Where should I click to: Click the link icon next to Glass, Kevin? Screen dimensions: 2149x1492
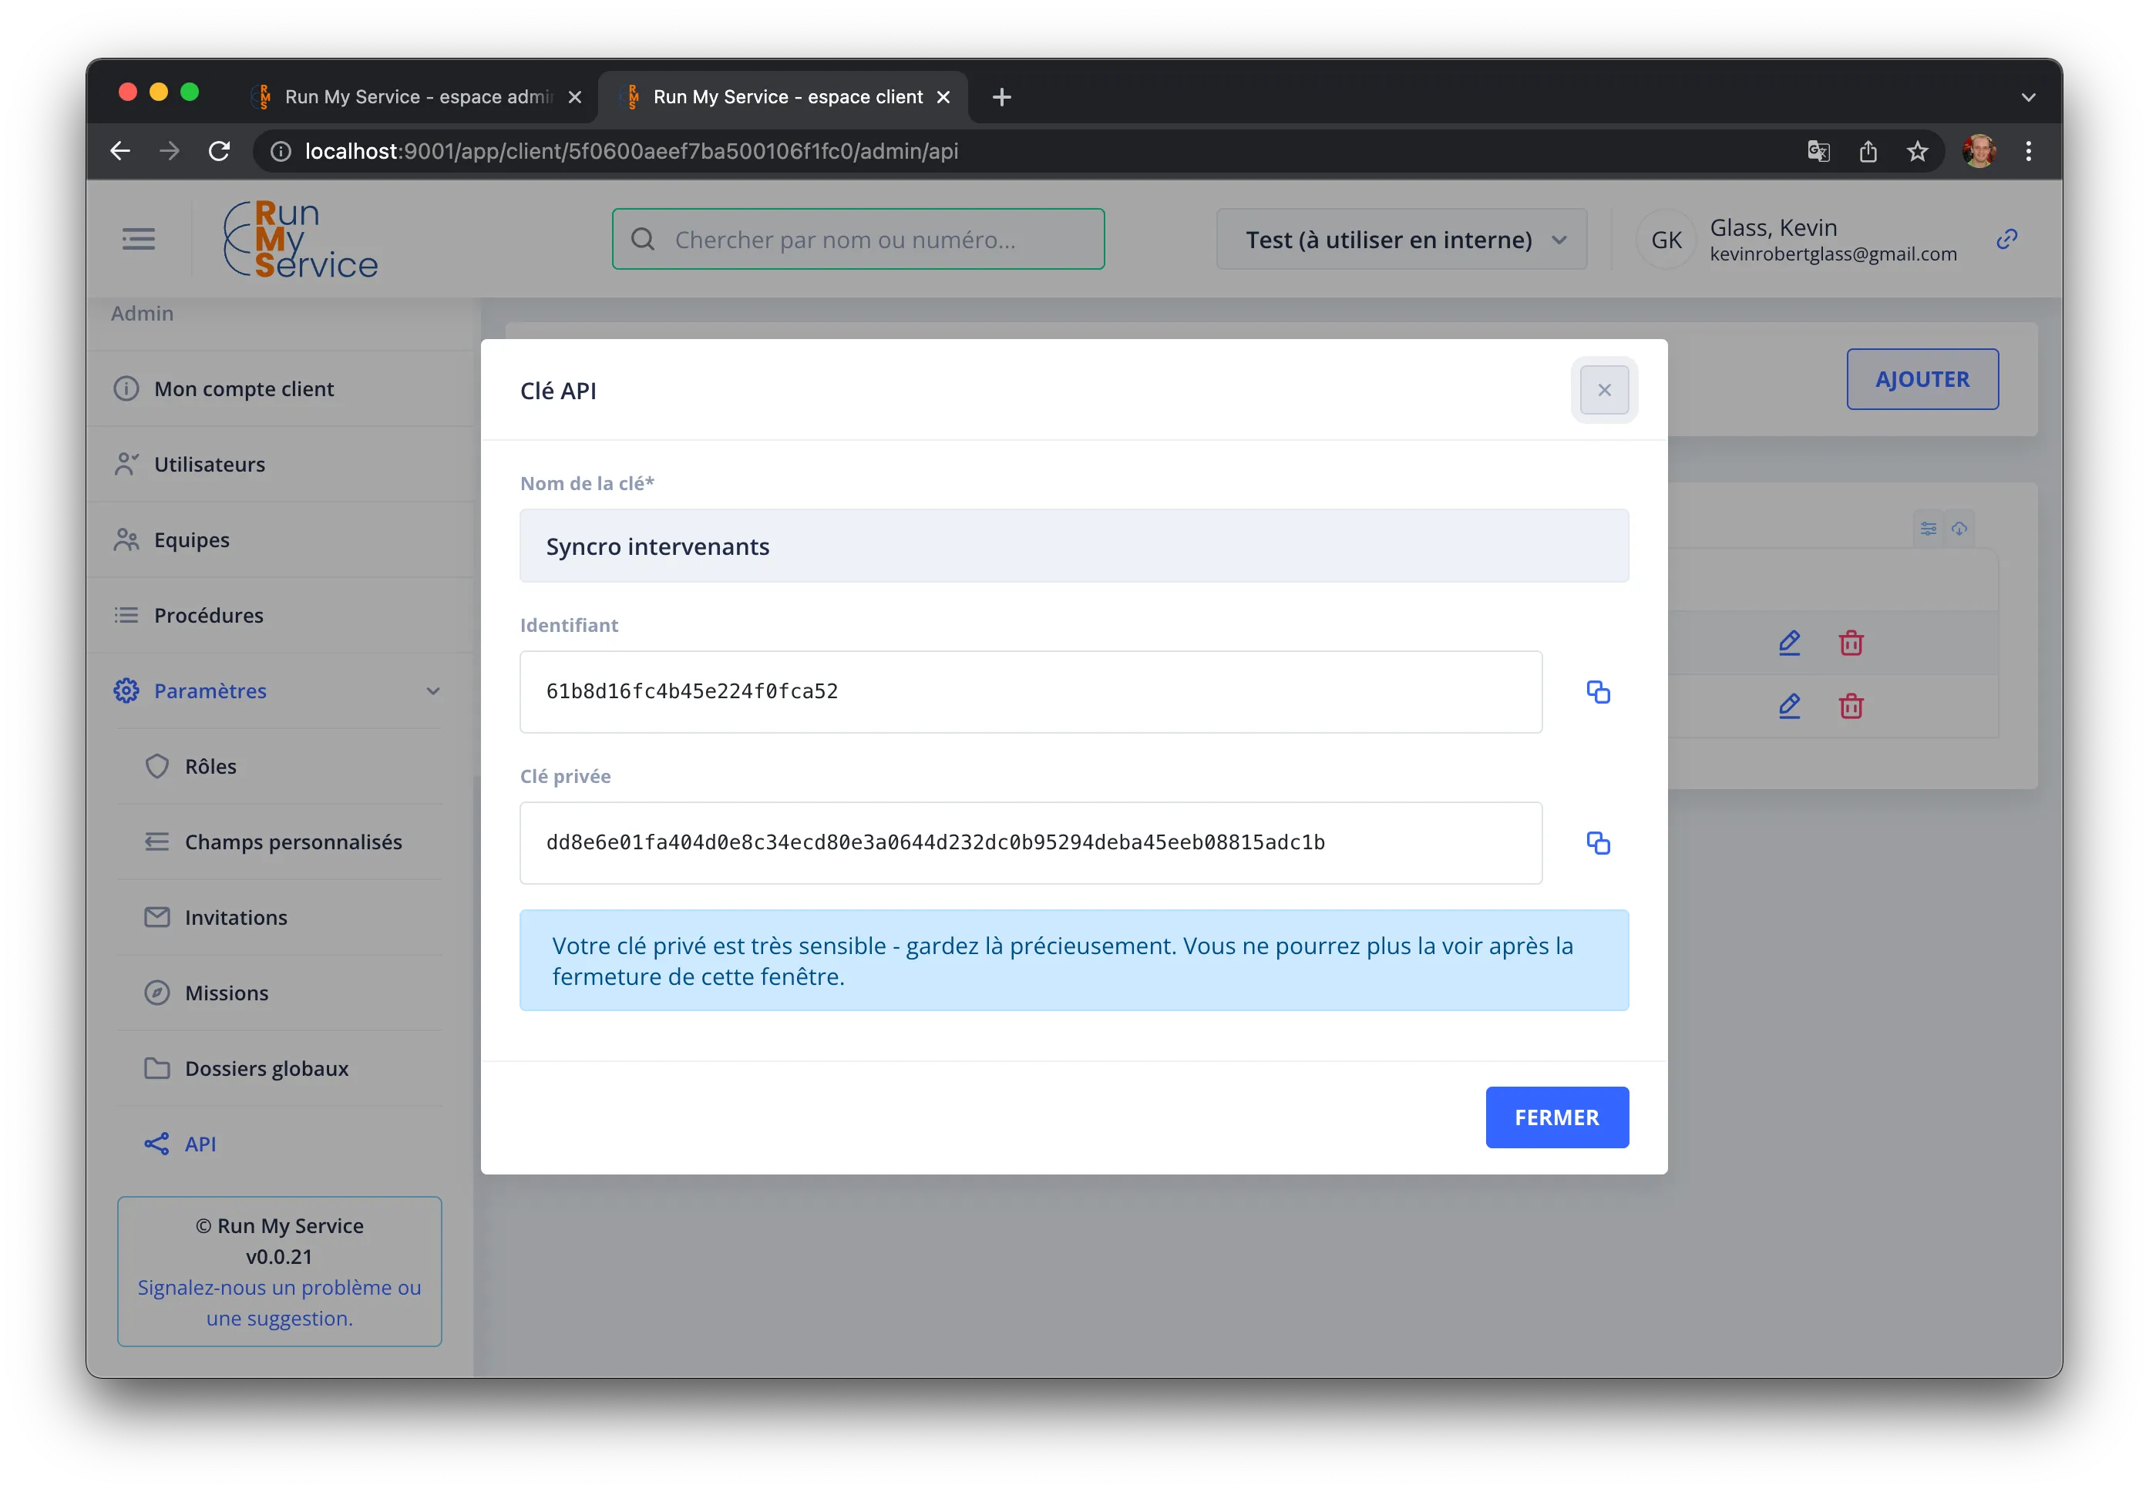2006,240
